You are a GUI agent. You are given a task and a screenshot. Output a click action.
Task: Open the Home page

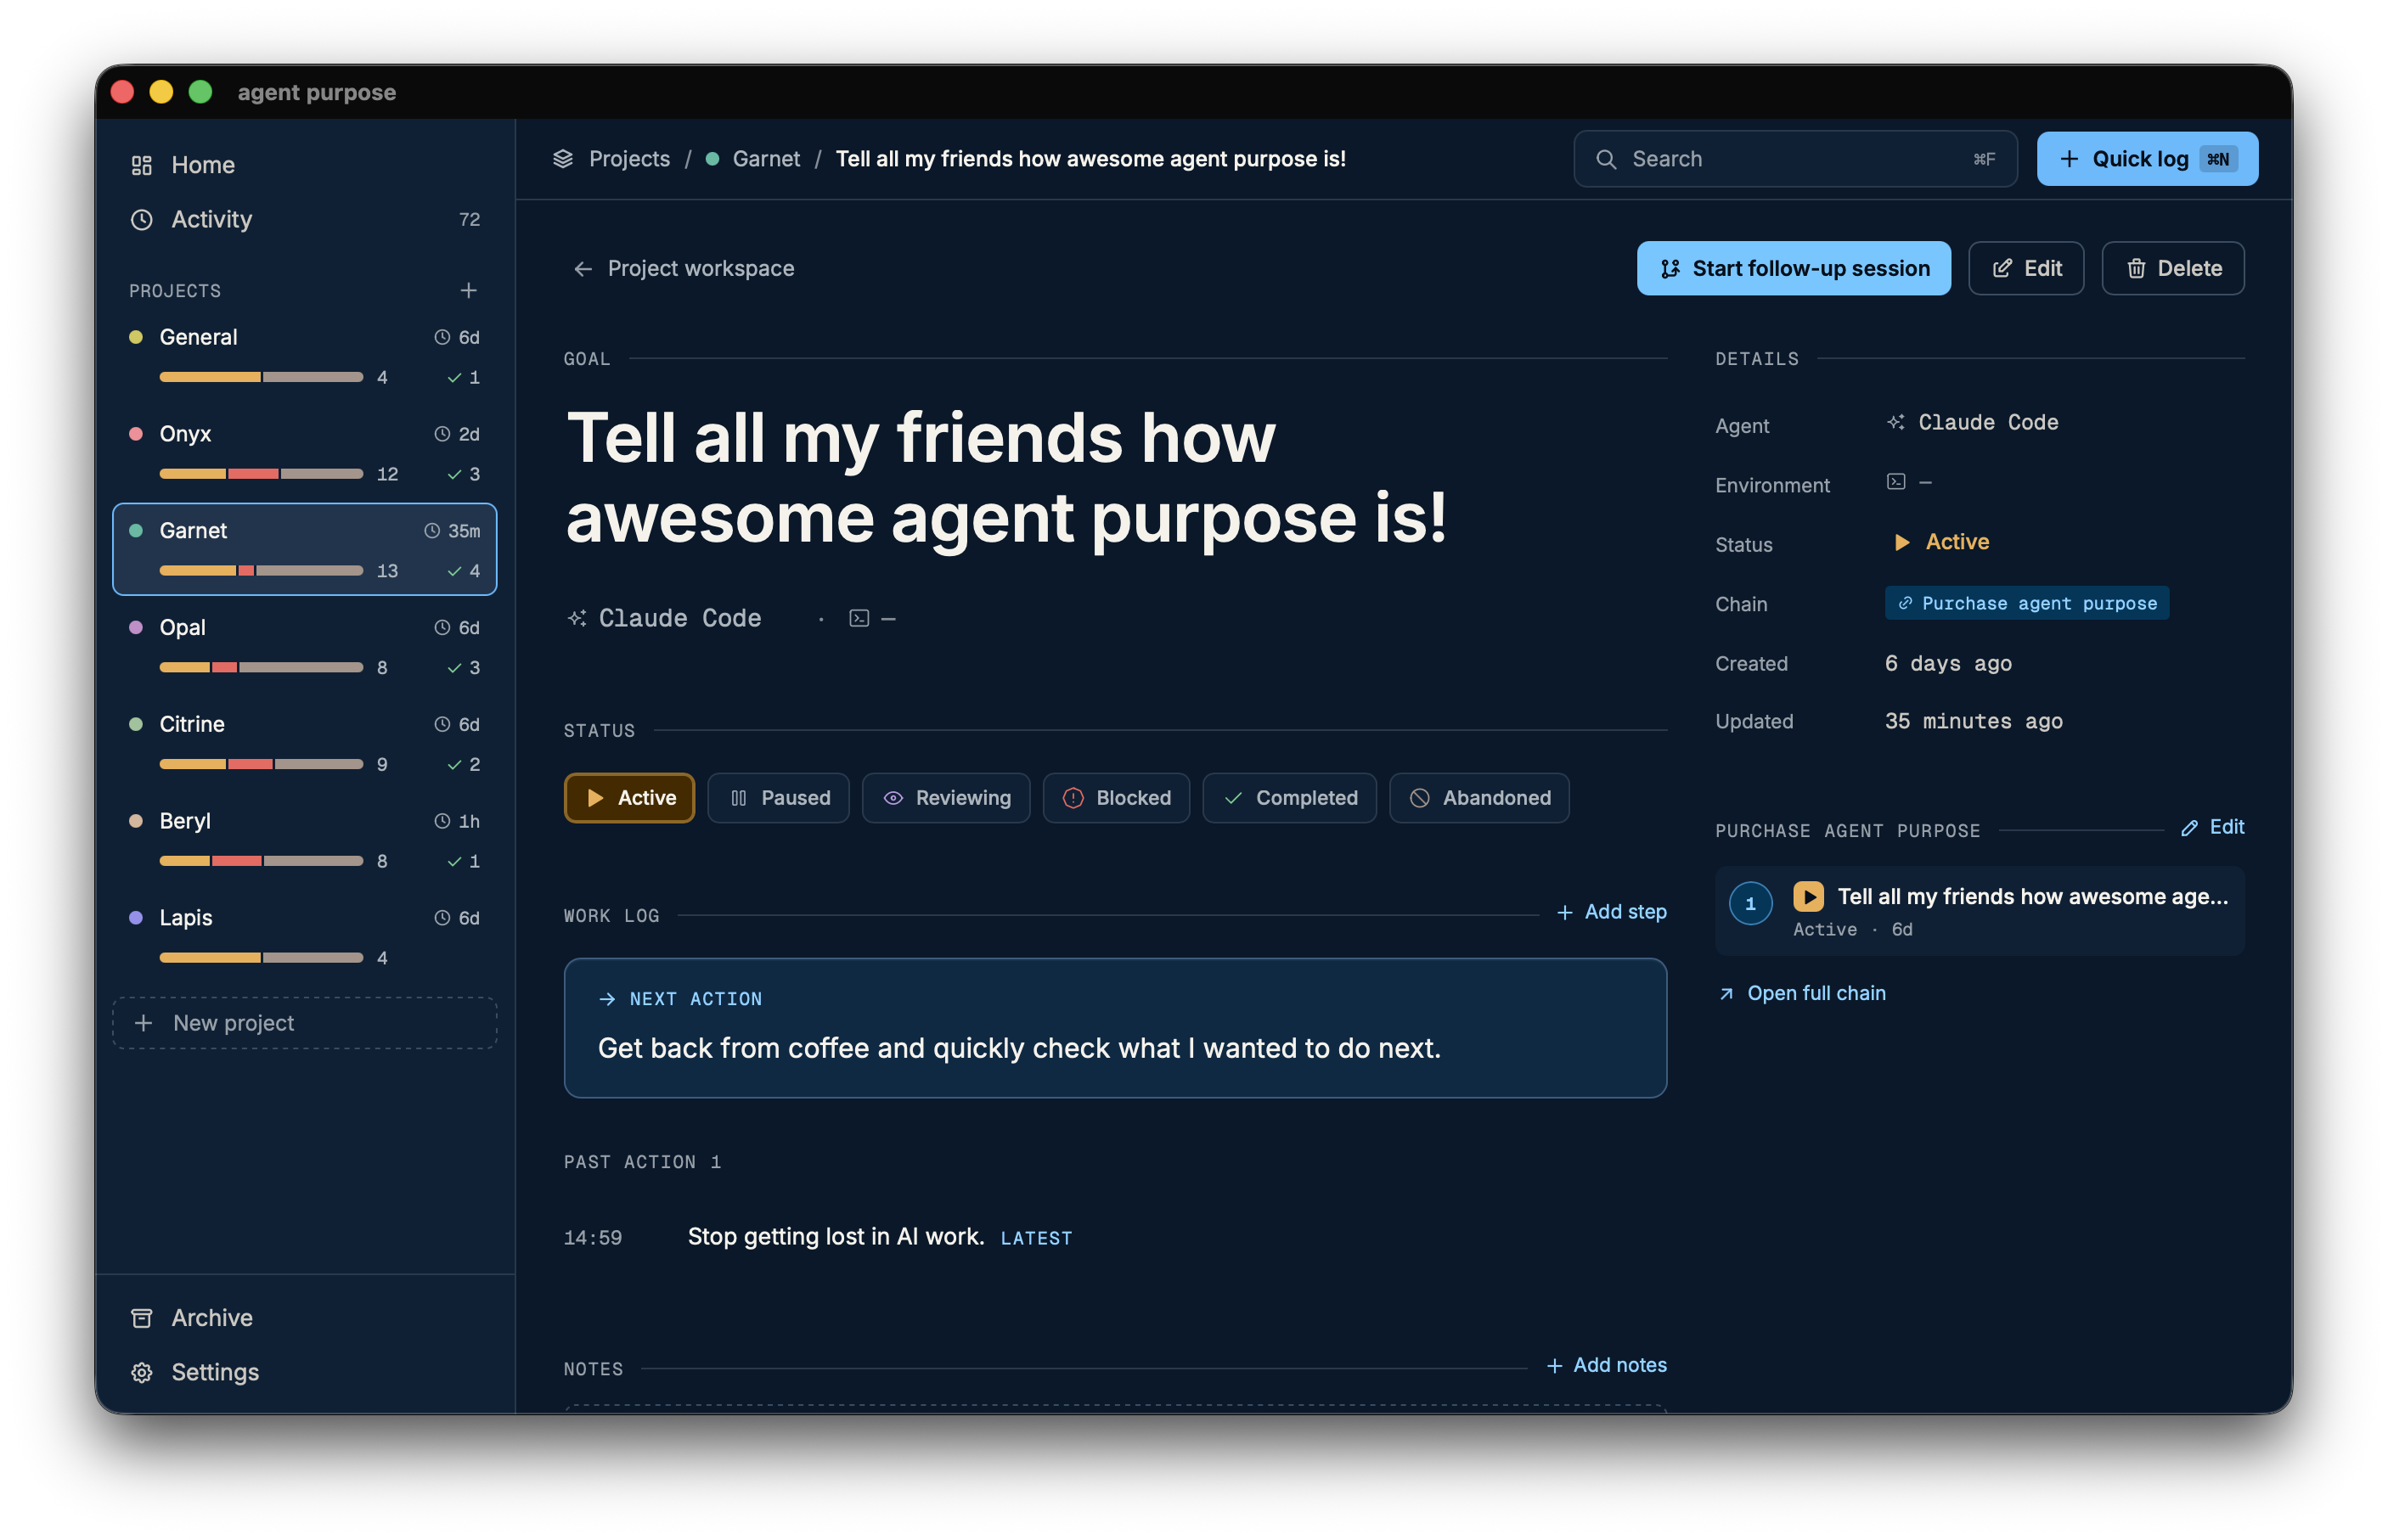(x=304, y=165)
